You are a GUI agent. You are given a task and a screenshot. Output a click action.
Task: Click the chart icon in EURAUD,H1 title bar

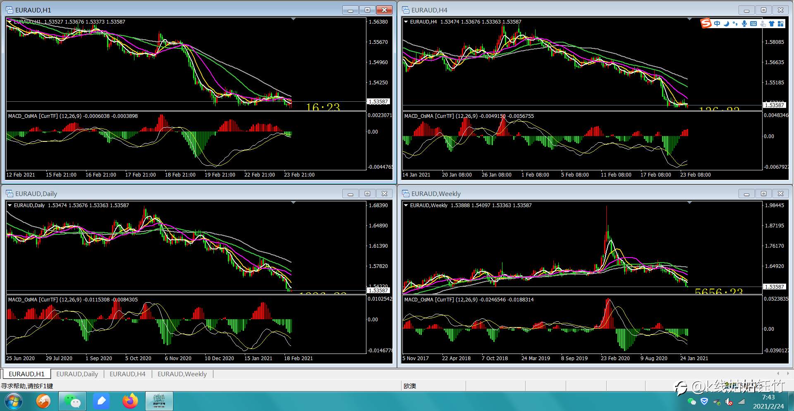pos(10,10)
